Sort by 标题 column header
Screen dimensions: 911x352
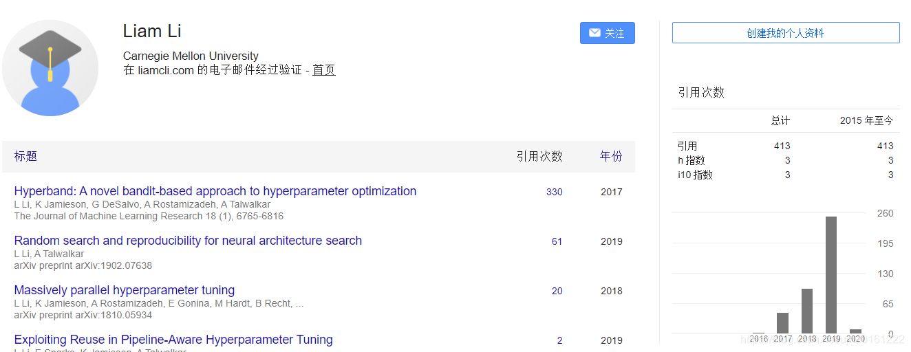tap(25, 156)
